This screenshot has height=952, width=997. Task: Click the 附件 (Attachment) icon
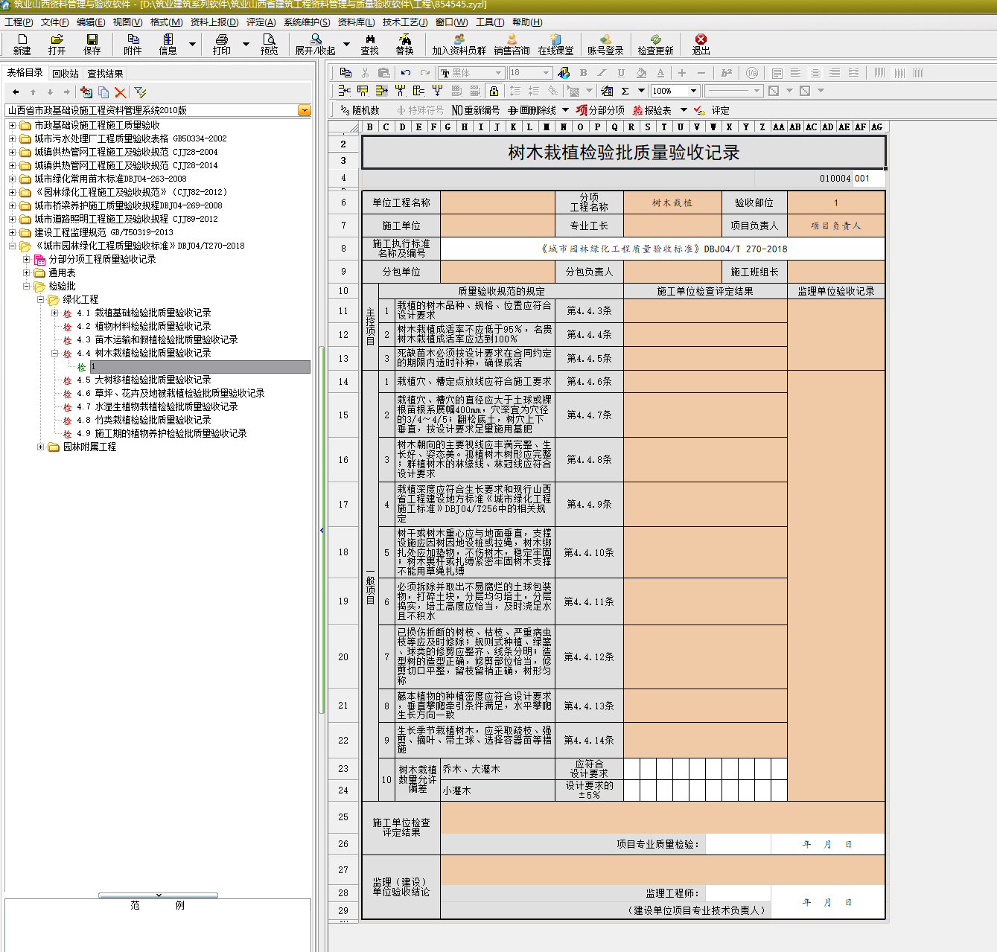pyautogui.click(x=133, y=45)
